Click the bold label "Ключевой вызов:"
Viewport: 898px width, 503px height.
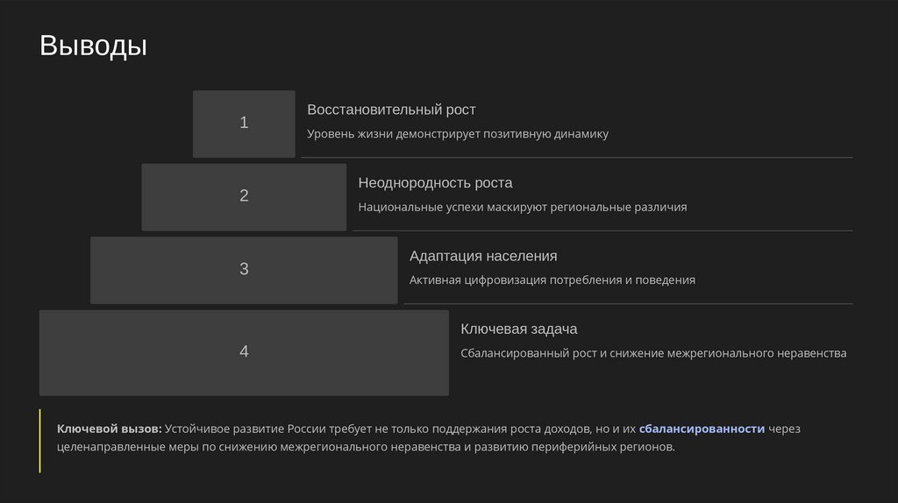pos(110,429)
